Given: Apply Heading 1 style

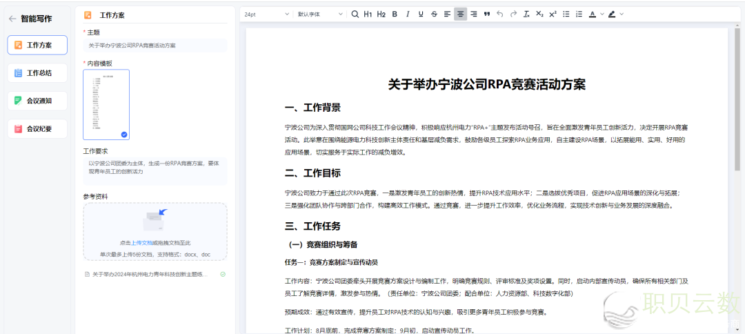Looking at the screenshot, I should pos(368,14).
